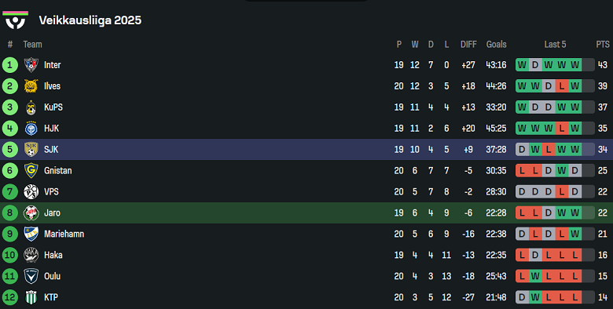Open the HJK blue crest icon

coord(31,128)
